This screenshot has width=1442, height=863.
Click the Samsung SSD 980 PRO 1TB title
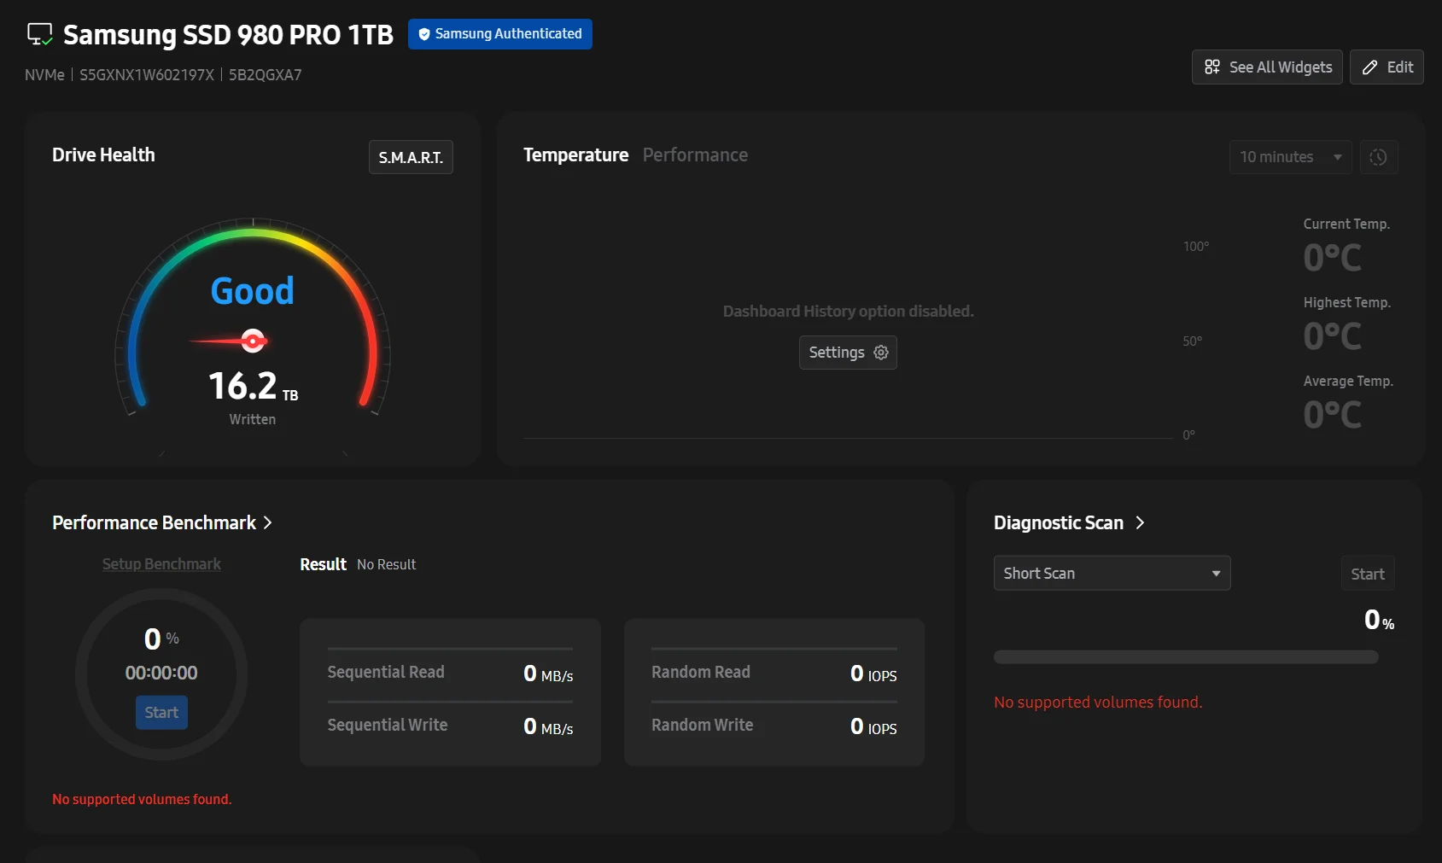[228, 34]
